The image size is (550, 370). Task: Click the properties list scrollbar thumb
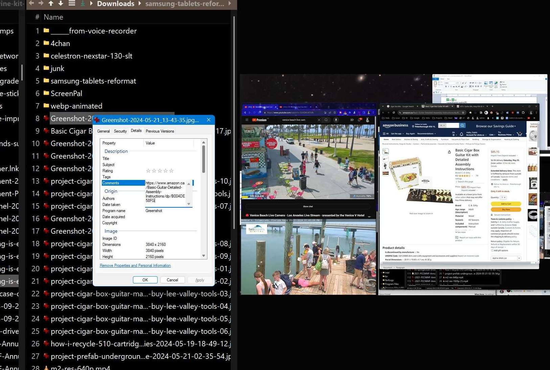[204, 159]
